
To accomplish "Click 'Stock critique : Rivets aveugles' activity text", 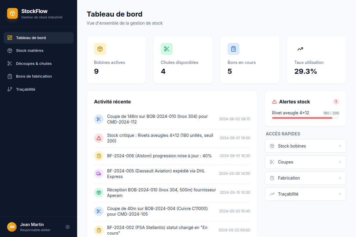I will (160, 138).
